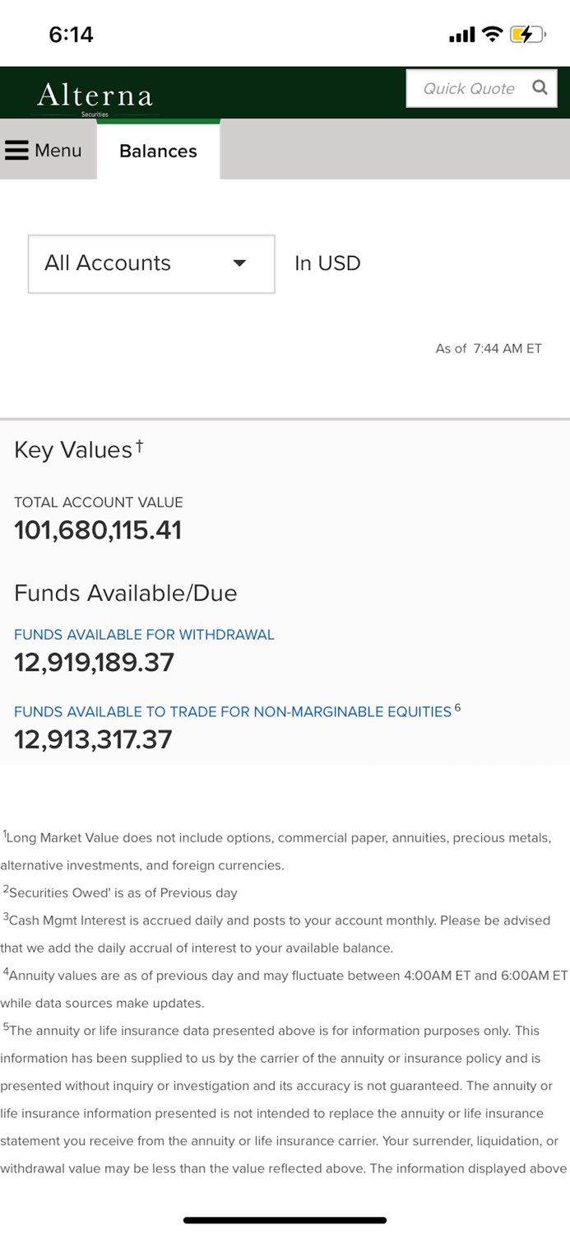Tap the Quick Quote input field
Viewport: 570px width, 1235px height.
469,87
